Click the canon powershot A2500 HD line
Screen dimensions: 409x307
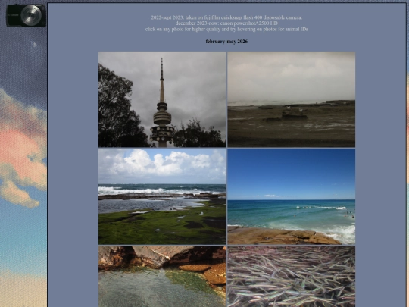point(226,23)
